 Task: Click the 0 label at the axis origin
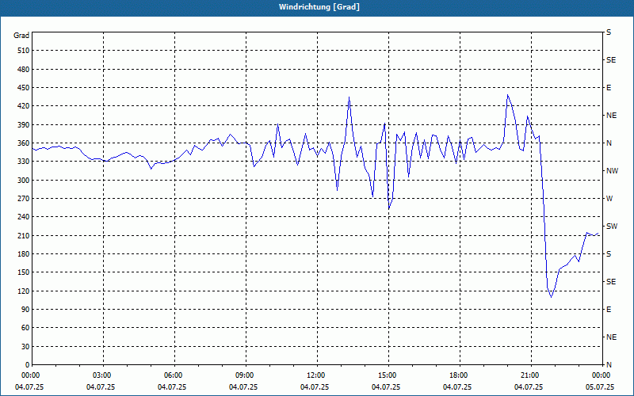27,365
